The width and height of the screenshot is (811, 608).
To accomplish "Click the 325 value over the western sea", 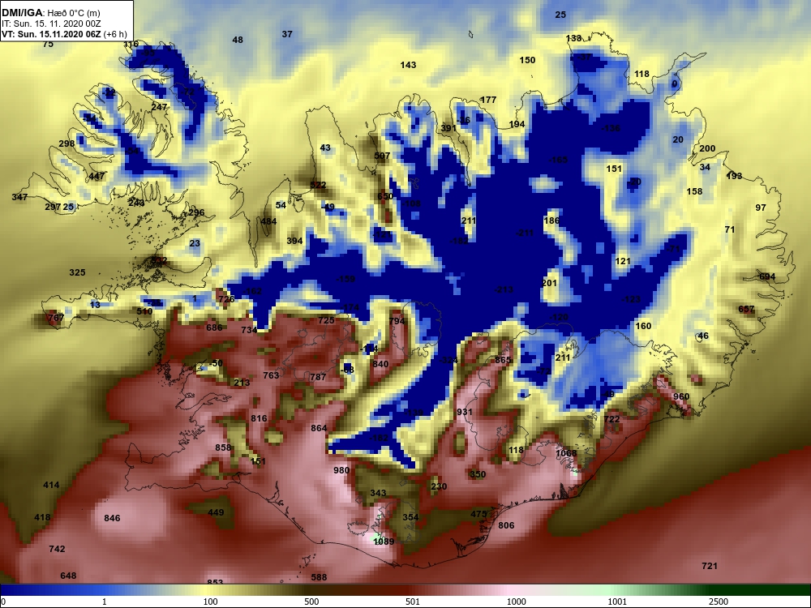I will pos(77,272).
